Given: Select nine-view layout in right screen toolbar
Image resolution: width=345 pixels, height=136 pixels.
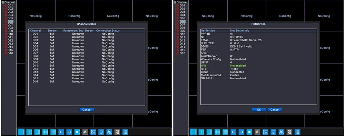Looking at the screenshot, I should [217, 132].
